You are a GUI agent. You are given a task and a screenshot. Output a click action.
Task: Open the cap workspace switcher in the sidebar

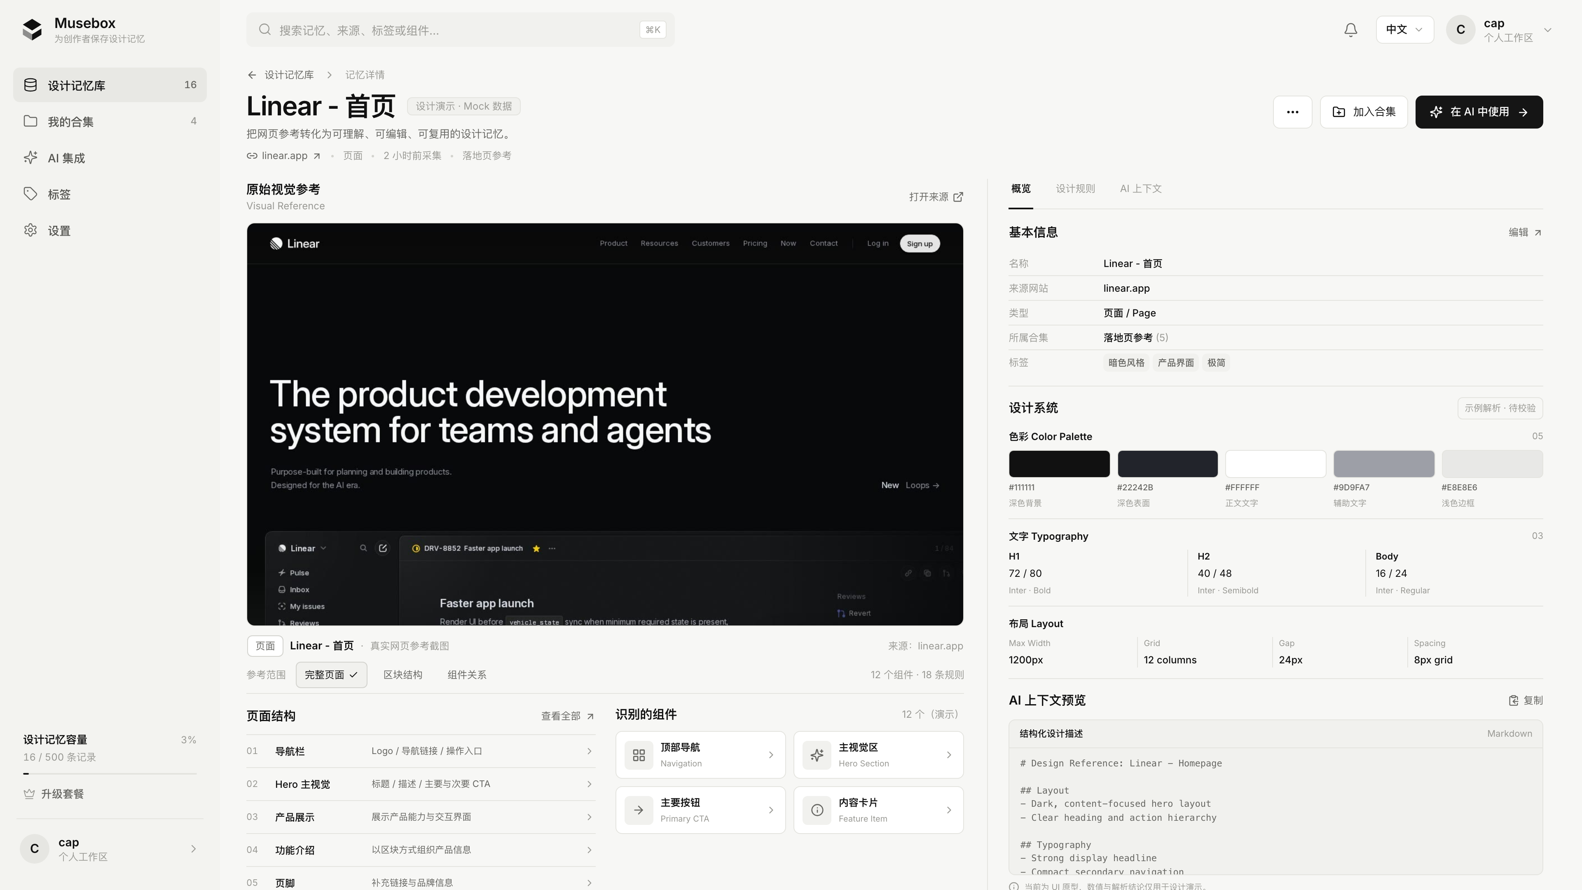(110, 848)
